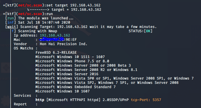Click the red net/sc.scan module name on first line
Screen dimensions: 201x108
(30, 5)
